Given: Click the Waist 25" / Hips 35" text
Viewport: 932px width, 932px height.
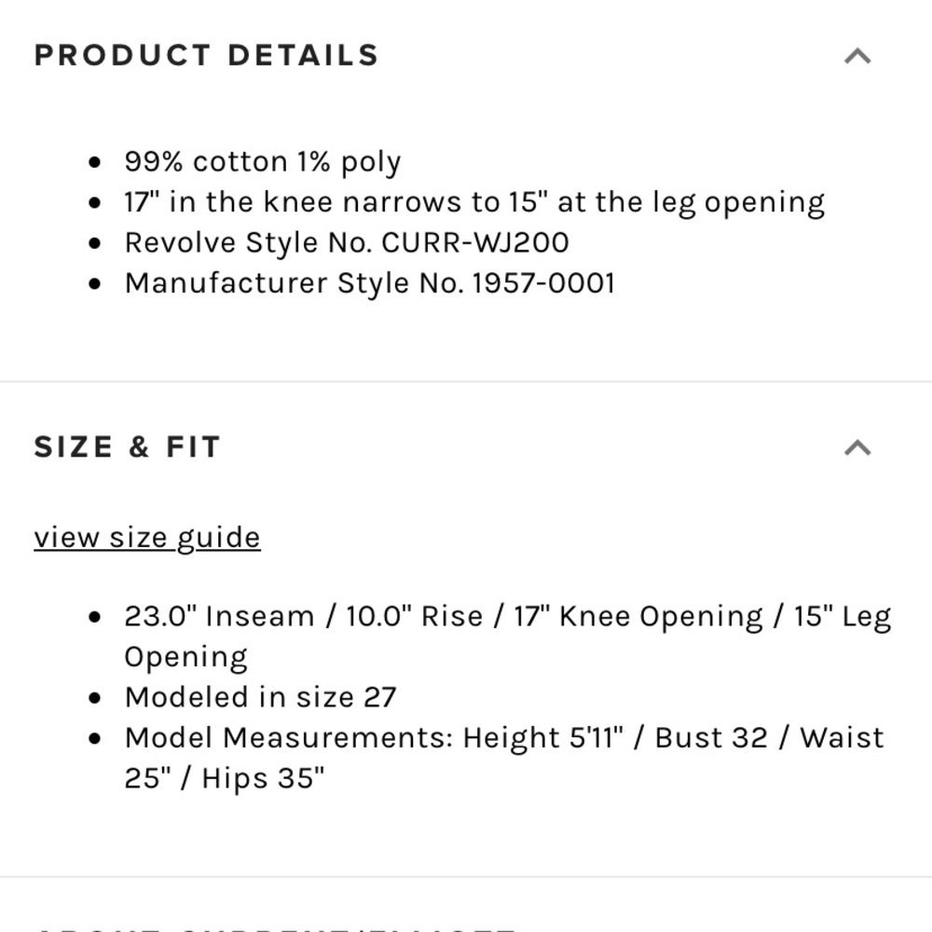Looking at the screenshot, I should coord(225,777).
